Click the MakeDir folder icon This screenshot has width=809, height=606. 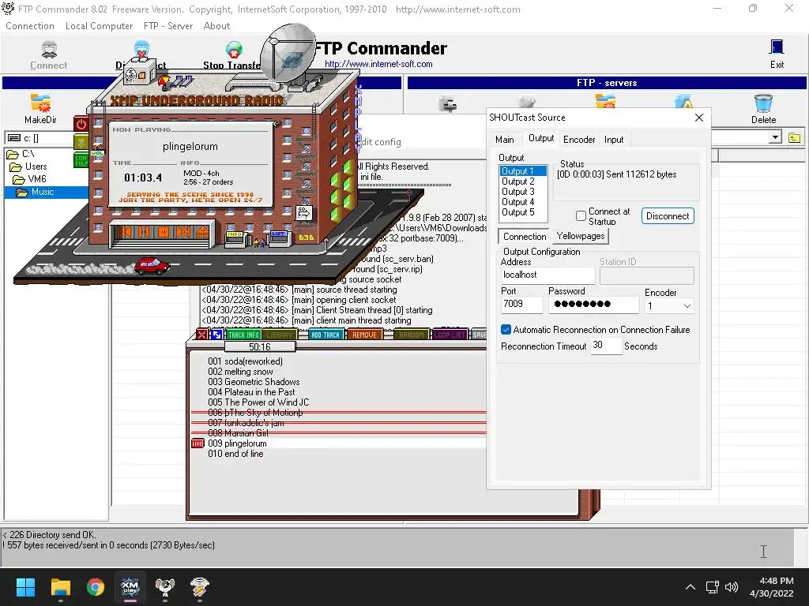40,103
